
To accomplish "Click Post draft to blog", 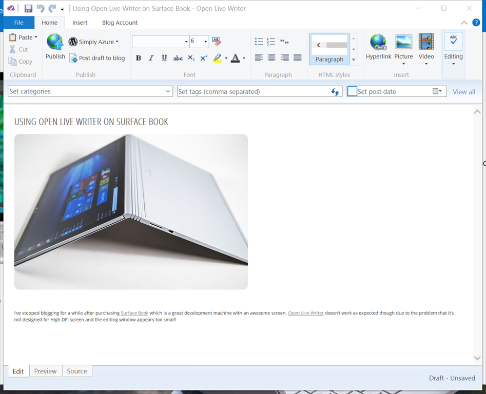I will (x=97, y=58).
